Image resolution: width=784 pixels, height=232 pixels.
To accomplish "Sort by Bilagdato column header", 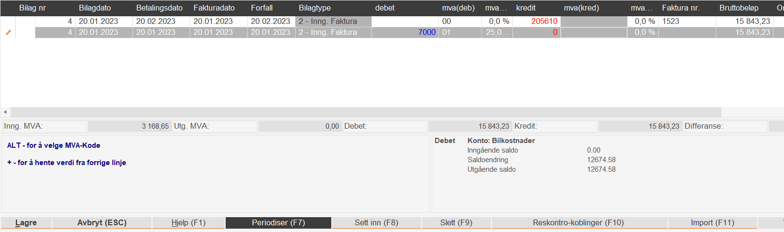I will (95, 8).
